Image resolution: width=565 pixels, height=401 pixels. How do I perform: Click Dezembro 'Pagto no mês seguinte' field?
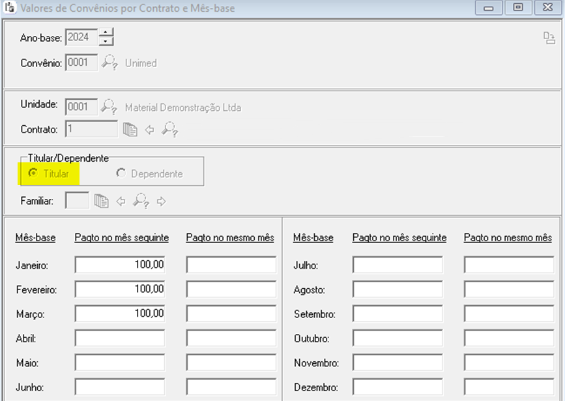398,387
